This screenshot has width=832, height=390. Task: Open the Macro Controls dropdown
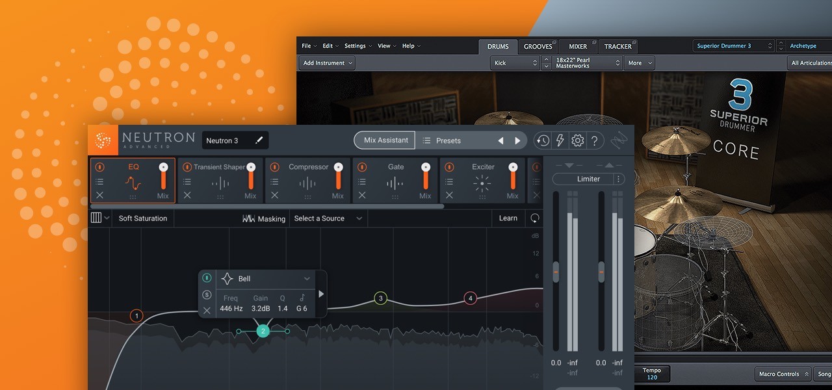[x=784, y=374]
